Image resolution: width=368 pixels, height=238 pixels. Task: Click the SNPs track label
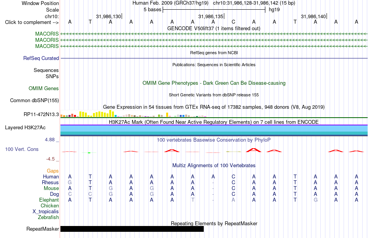click(x=52, y=77)
